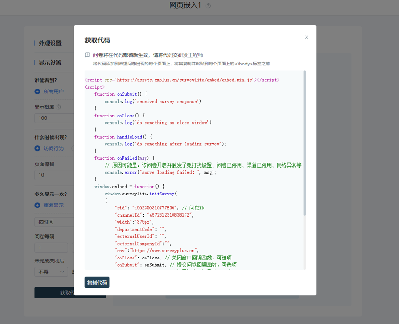The height and width of the screenshot is (324, 399).
Task: Click the embed.min.js script src line
Action: (182, 80)
